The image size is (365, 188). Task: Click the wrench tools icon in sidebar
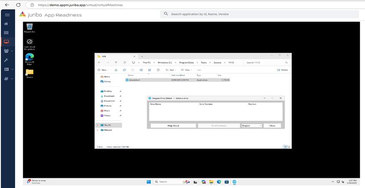[x=6, y=60]
